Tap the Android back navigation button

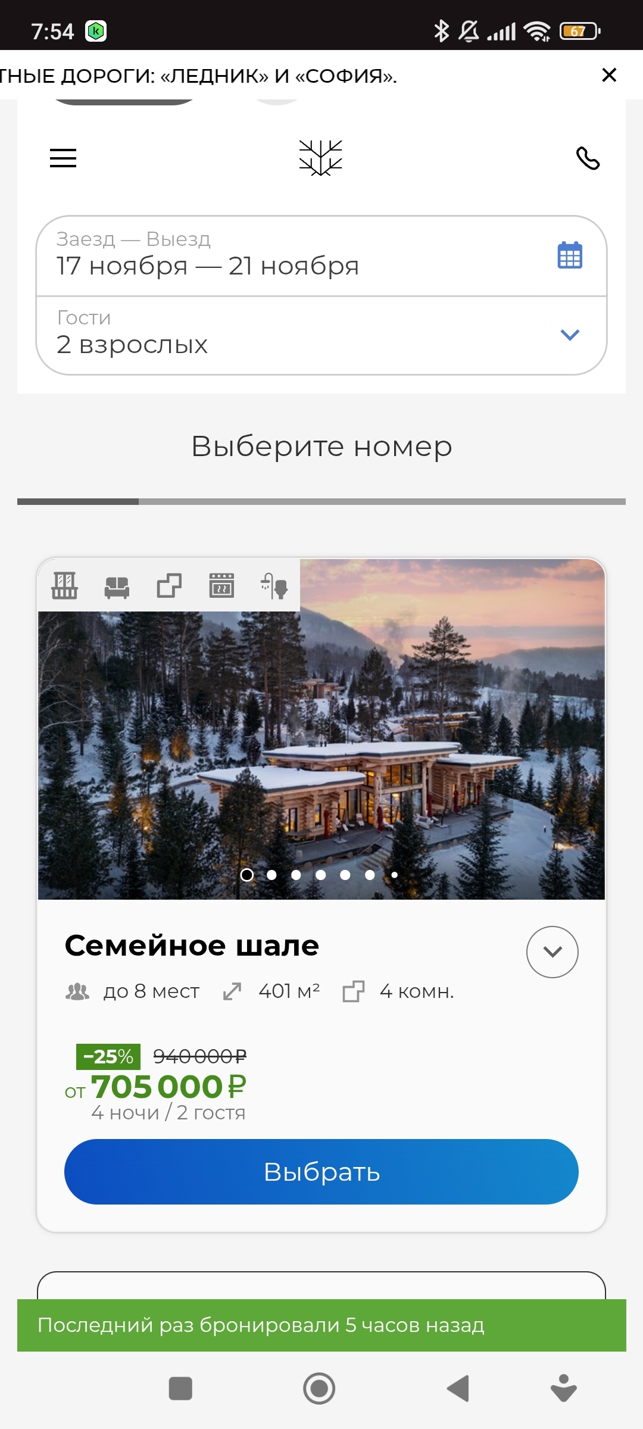click(x=458, y=1389)
